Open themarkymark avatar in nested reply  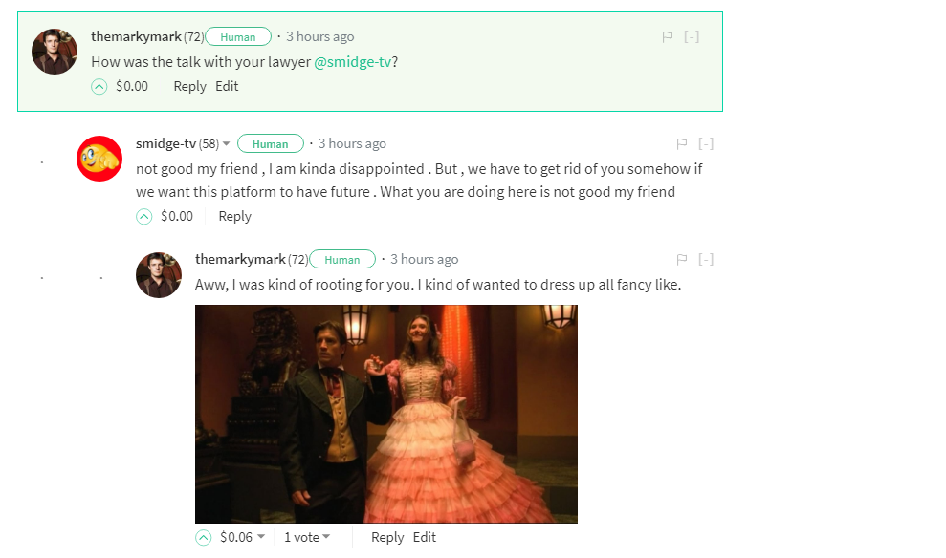click(x=159, y=275)
